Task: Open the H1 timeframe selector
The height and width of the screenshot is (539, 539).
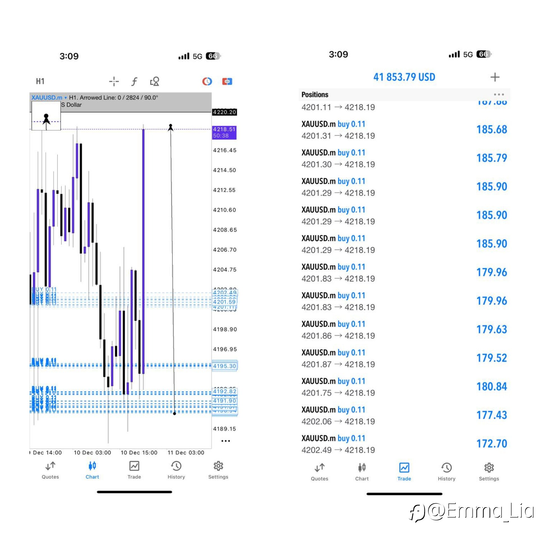Action: (x=40, y=81)
